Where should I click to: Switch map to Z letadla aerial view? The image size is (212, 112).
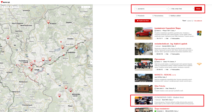pos(6,7)
